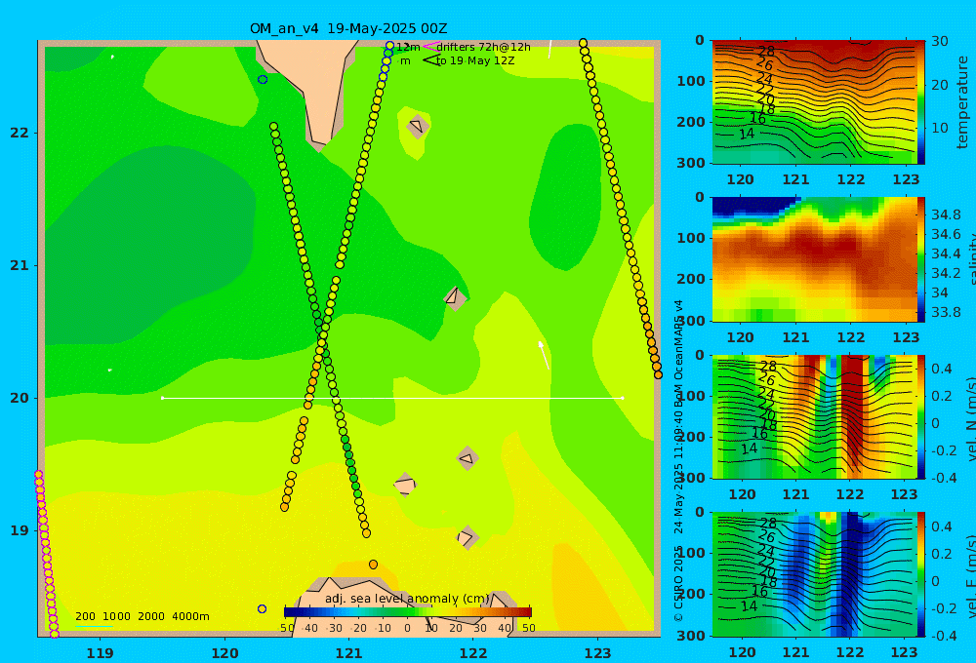Select the blue circle marker left of the colorbar
Screen dimensions: 976x663
point(262,609)
